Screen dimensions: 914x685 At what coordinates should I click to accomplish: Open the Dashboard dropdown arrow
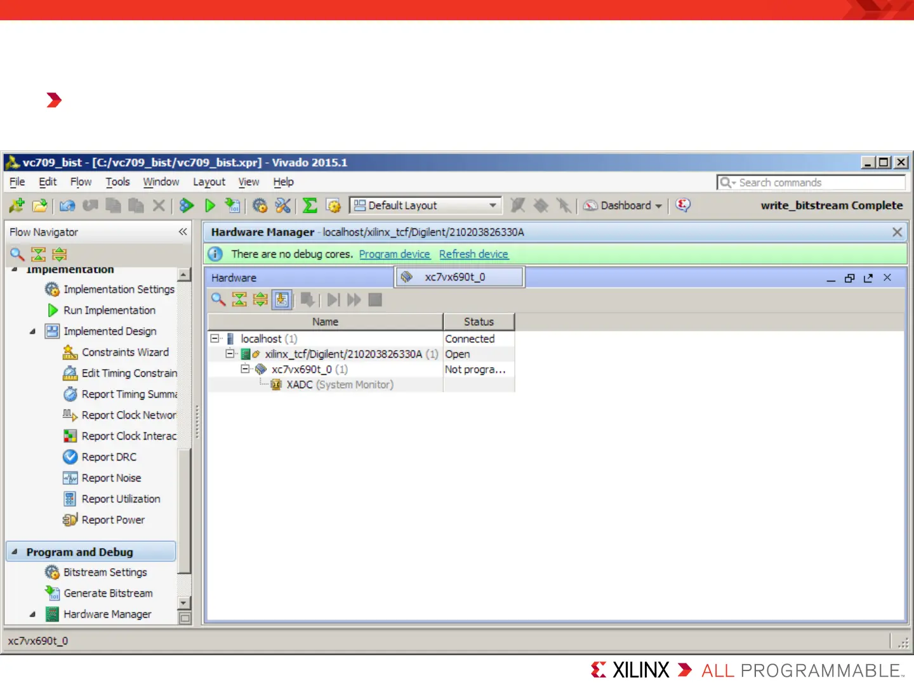658,205
